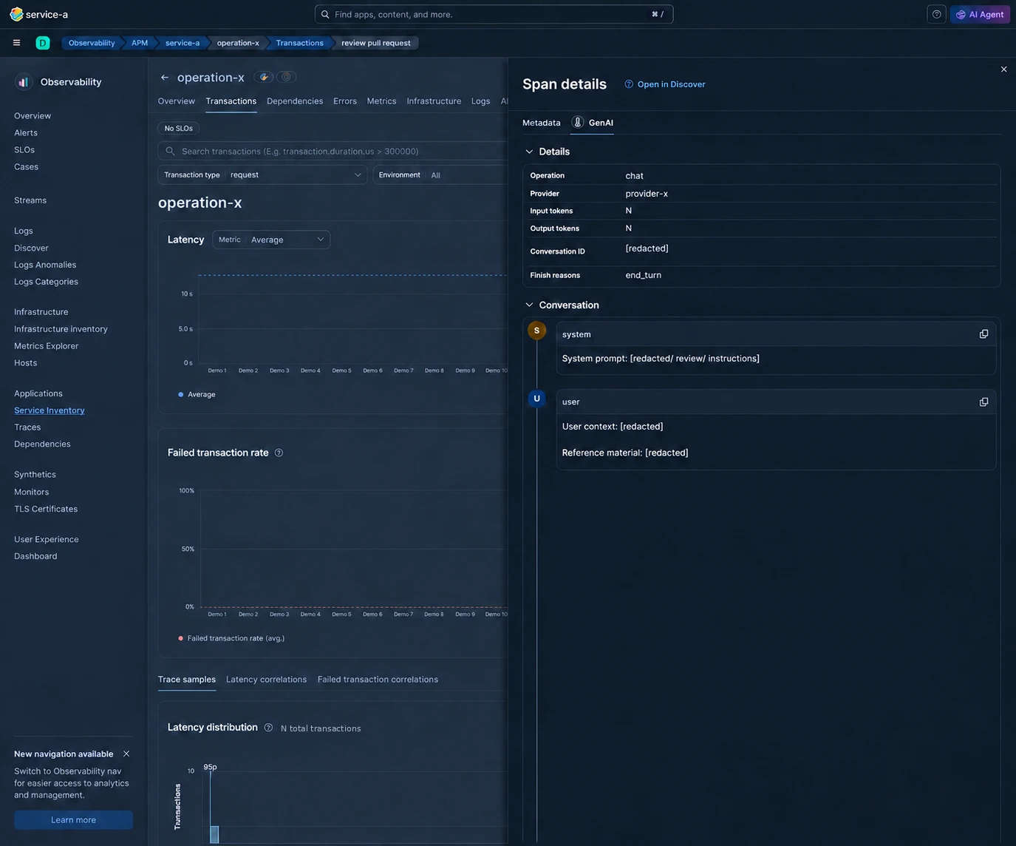Click the yellow agent badge next to operation-x

pyautogui.click(x=264, y=77)
